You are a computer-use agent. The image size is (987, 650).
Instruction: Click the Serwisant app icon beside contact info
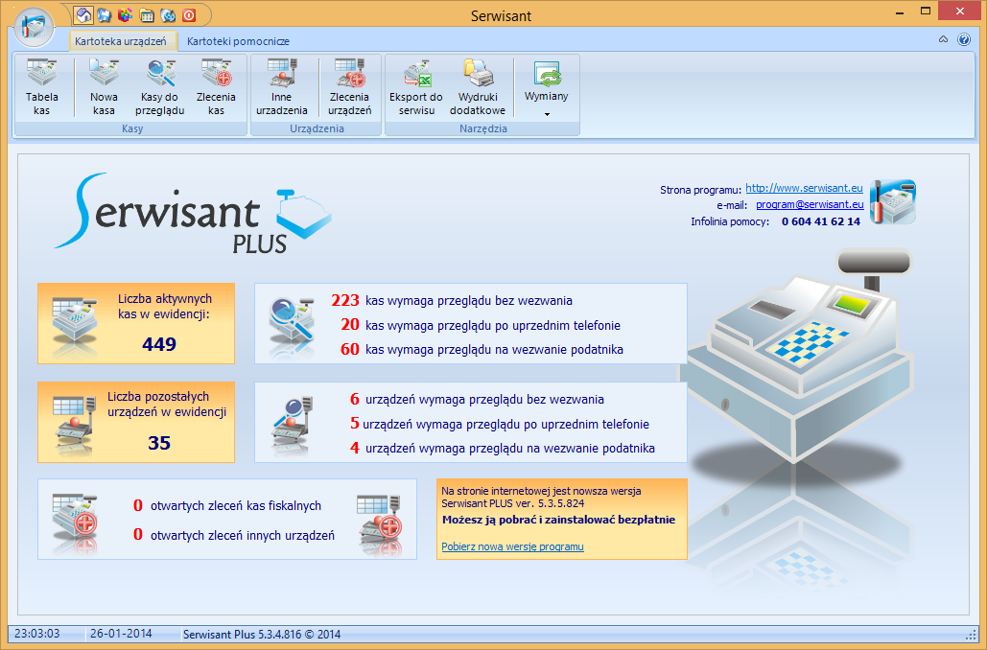tap(893, 202)
